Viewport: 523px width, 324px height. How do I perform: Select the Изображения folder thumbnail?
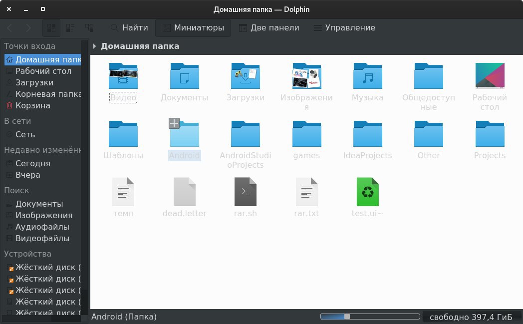[306, 76]
